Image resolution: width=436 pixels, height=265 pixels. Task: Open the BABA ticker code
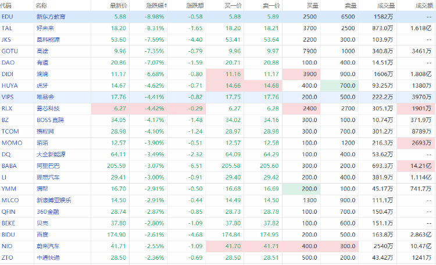click(x=9, y=166)
